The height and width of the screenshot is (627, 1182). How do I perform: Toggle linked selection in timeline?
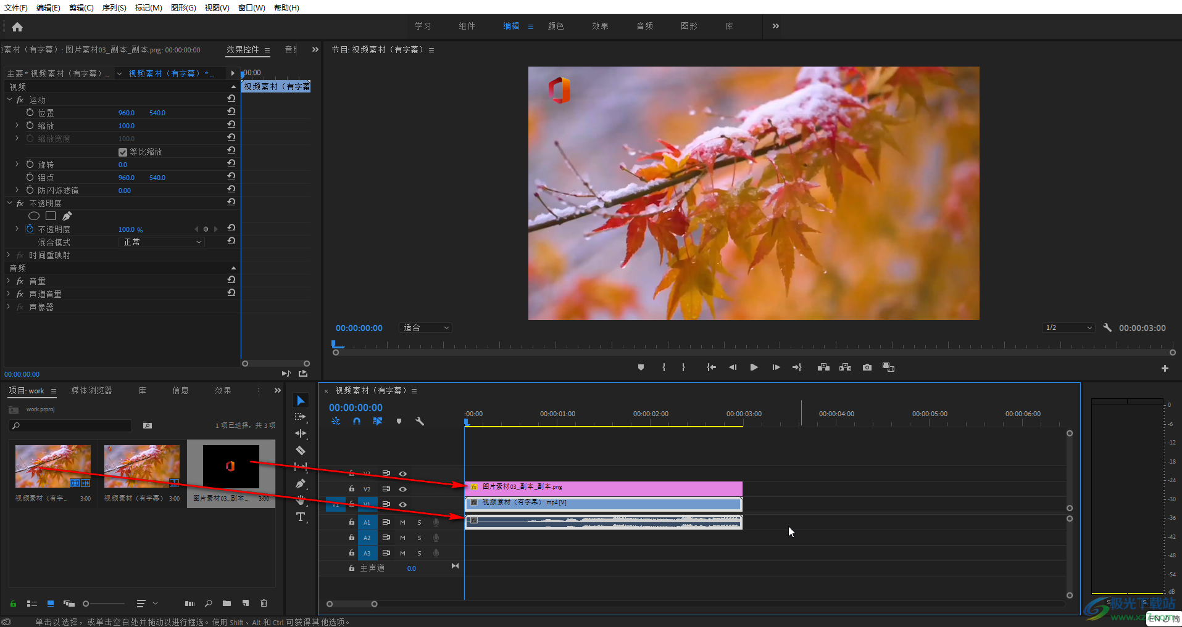click(378, 421)
